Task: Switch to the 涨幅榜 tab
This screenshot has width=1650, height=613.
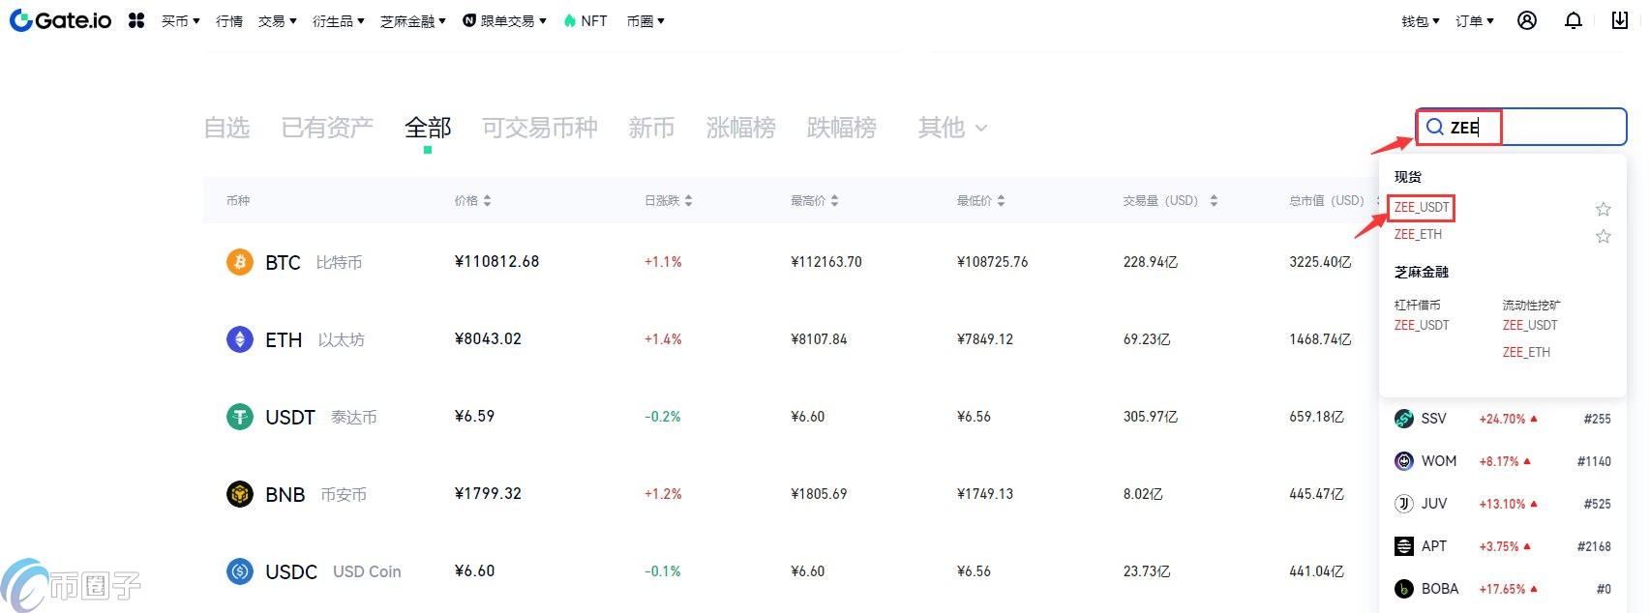Action: [740, 128]
